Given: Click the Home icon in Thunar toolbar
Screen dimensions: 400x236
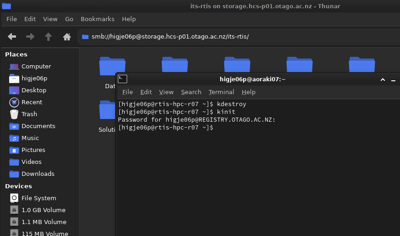Looking at the screenshot, I should 67,37.
